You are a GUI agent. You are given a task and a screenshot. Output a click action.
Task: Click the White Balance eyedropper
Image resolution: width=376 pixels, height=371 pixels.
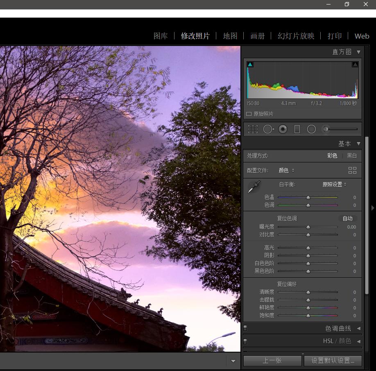point(254,185)
